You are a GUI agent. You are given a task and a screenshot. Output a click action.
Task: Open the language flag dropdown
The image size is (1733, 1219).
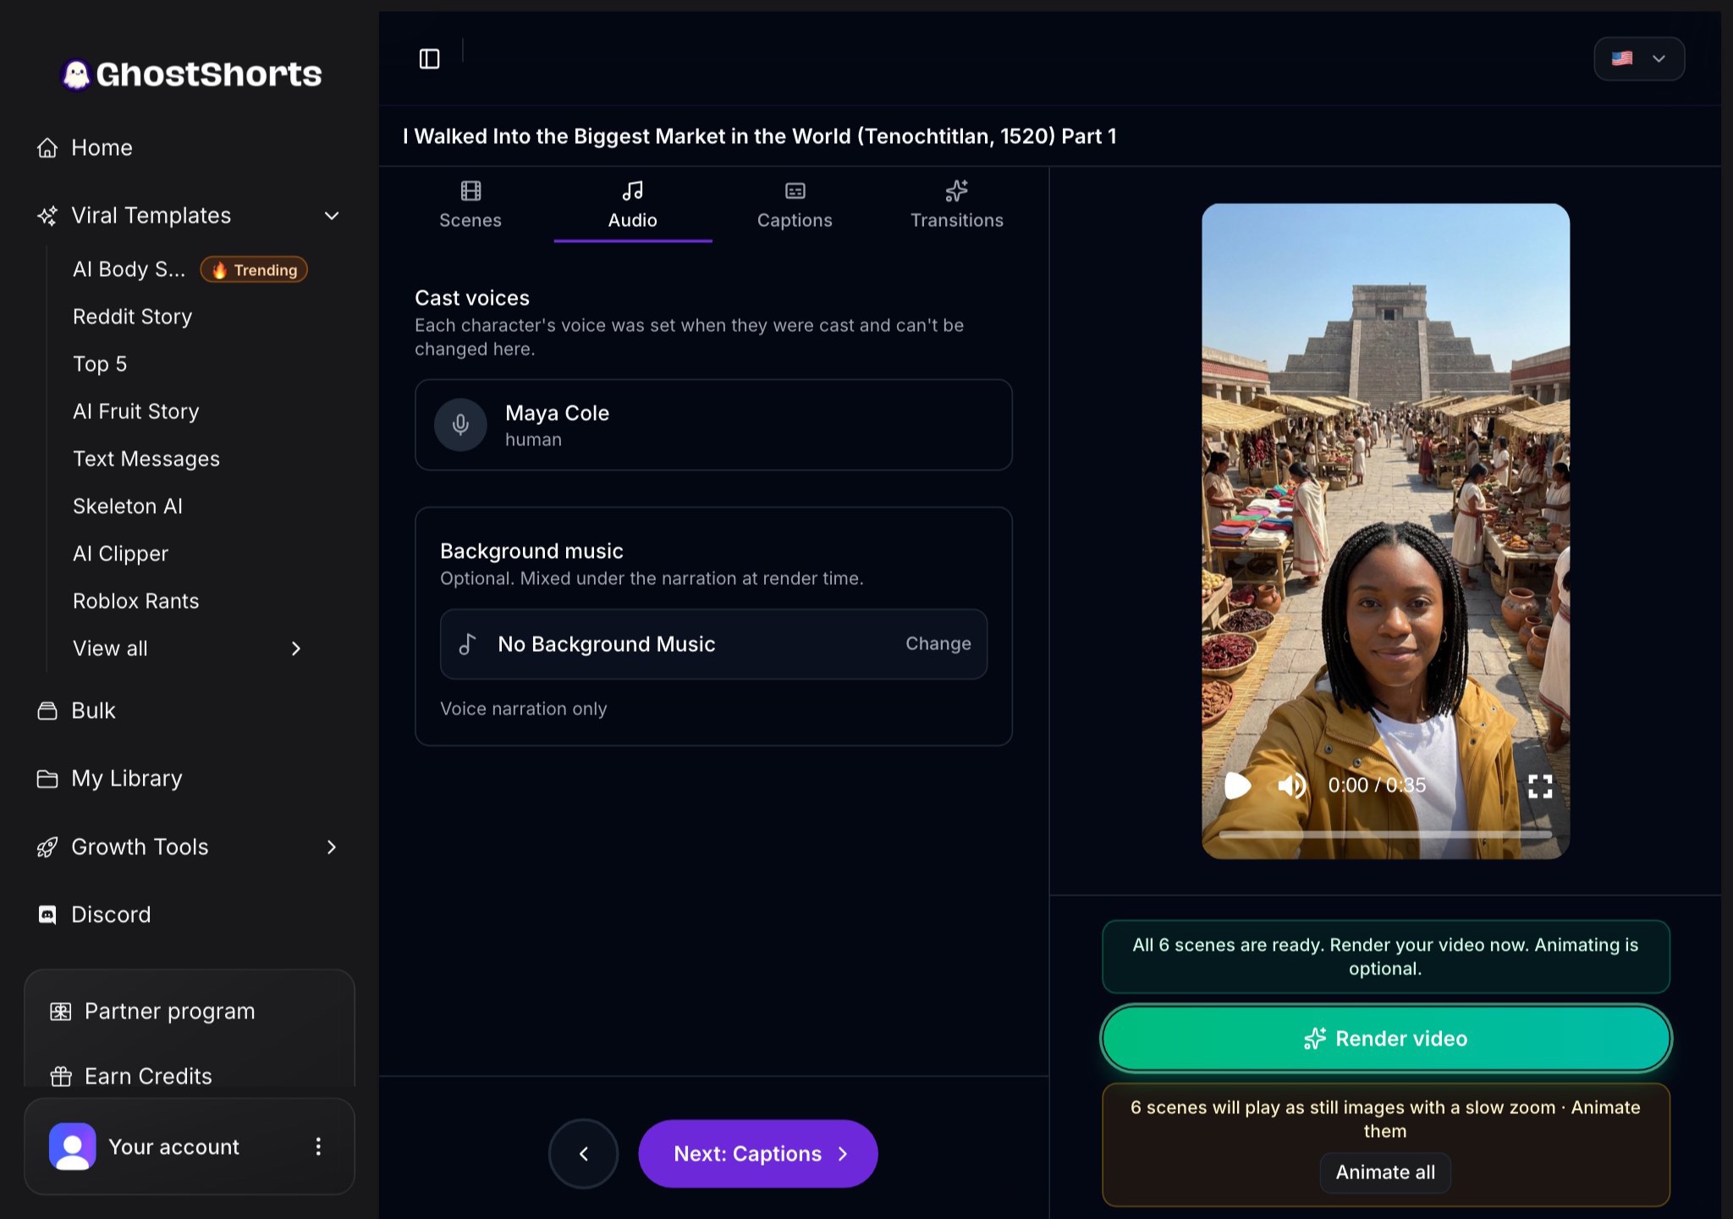1638,58
